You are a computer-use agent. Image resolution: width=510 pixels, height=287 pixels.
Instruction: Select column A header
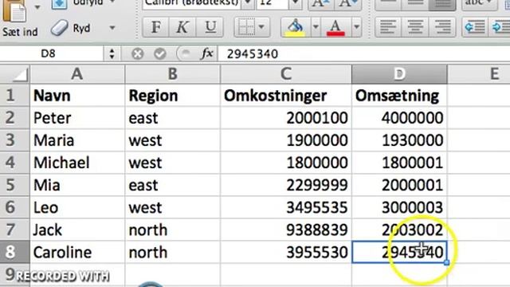[77, 74]
